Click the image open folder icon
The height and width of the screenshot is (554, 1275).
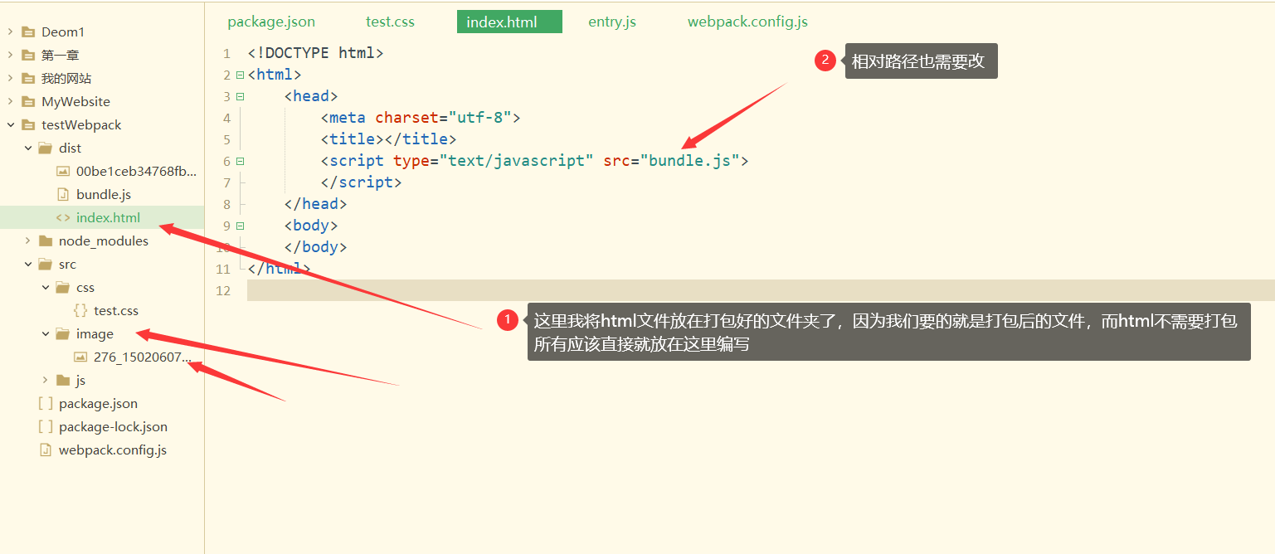point(63,333)
